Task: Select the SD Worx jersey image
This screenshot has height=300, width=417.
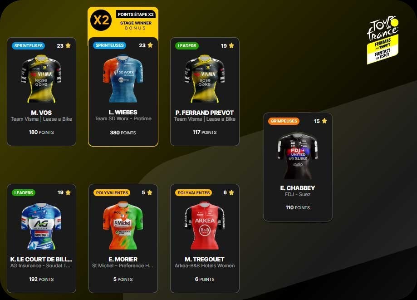Action: [123, 79]
